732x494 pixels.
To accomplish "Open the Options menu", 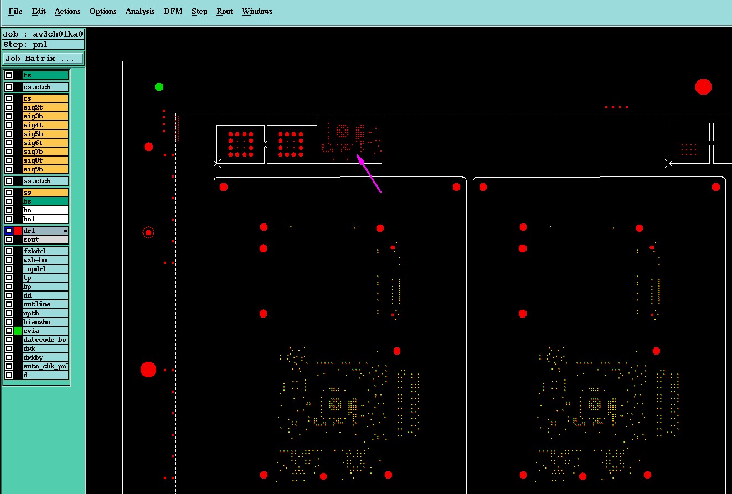I will (103, 11).
